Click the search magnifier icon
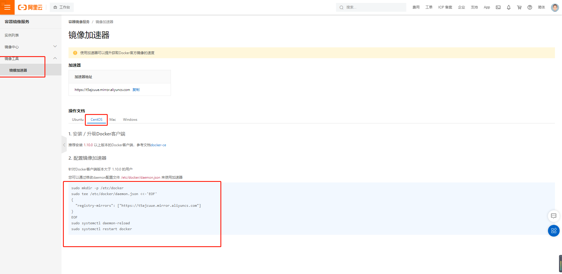The image size is (562, 274). tap(341, 7)
